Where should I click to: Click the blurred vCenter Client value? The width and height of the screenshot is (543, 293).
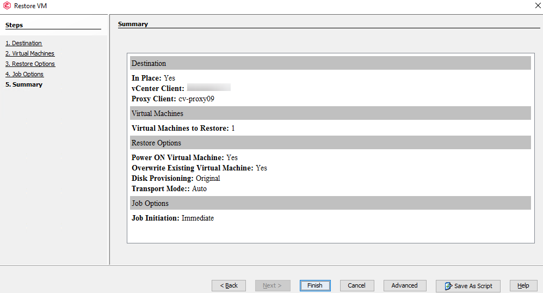click(x=208, y=88)
